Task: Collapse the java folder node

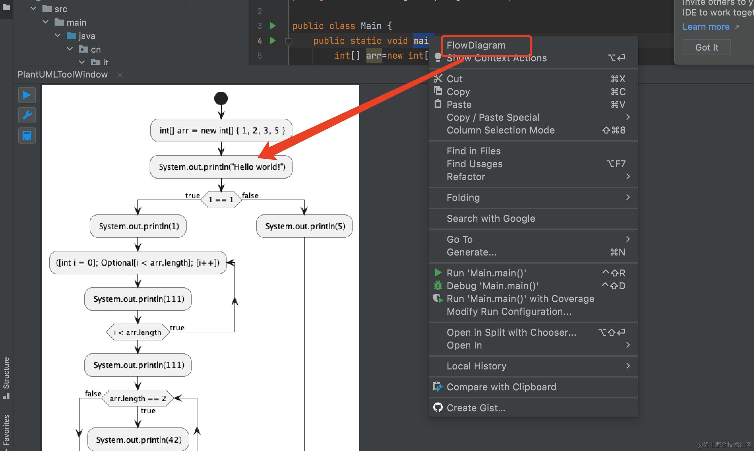Action: (x=58, y=35)
